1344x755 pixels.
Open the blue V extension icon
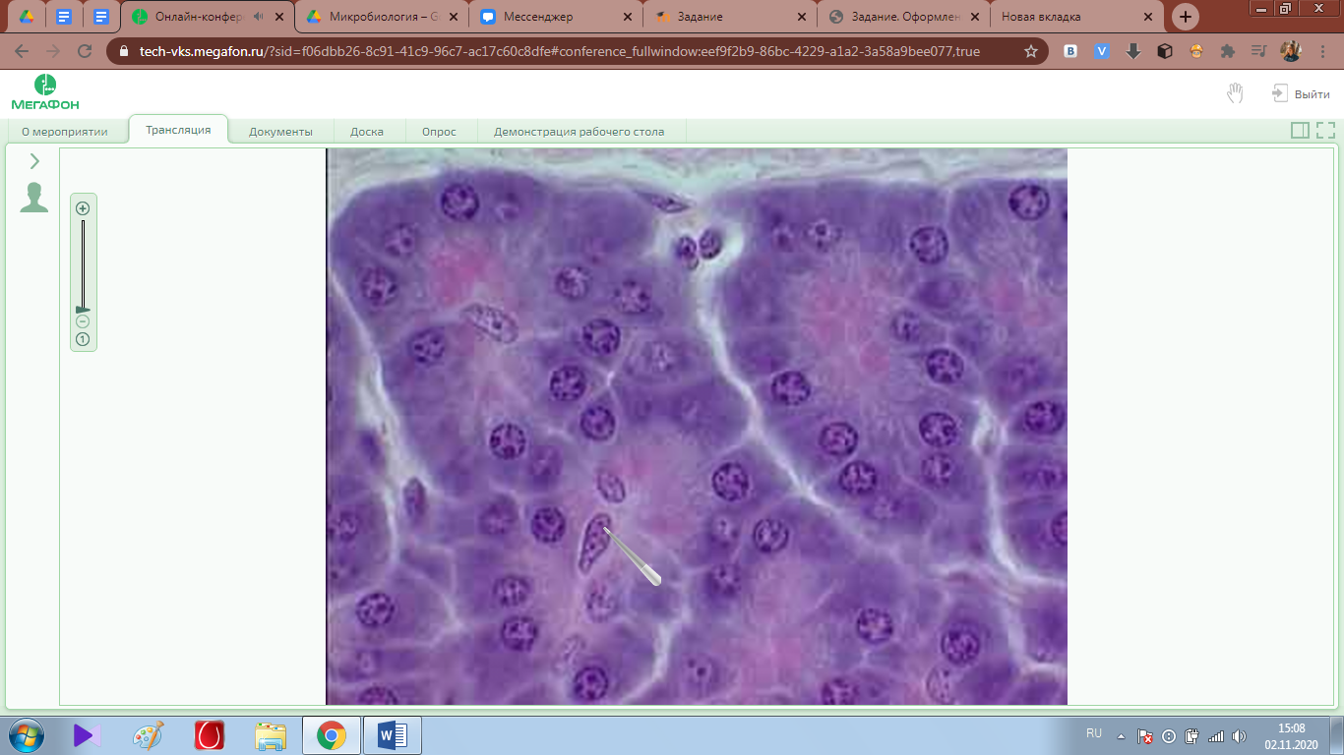point(1102,51)
